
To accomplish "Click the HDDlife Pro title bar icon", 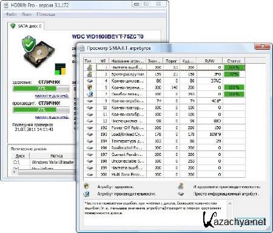I will 6,5.
